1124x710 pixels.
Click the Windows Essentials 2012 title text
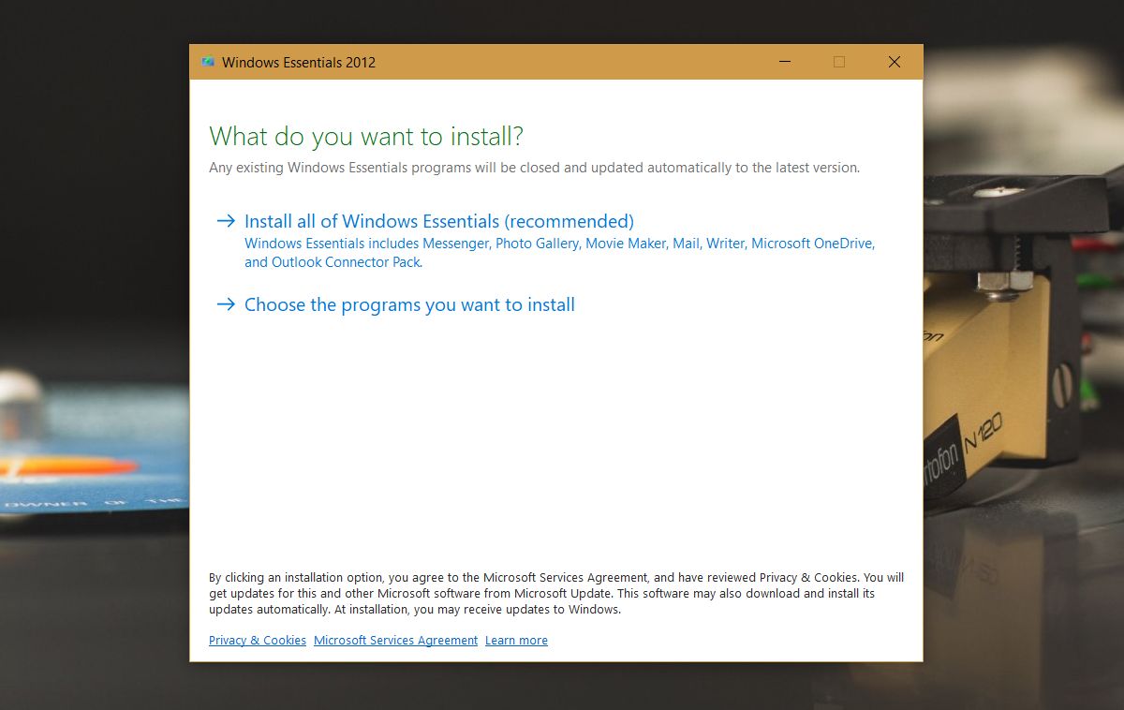click(299, 63)
